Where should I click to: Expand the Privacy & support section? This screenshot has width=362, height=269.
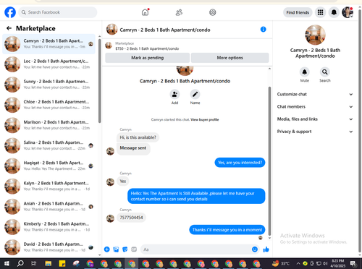tap(315, 132)
